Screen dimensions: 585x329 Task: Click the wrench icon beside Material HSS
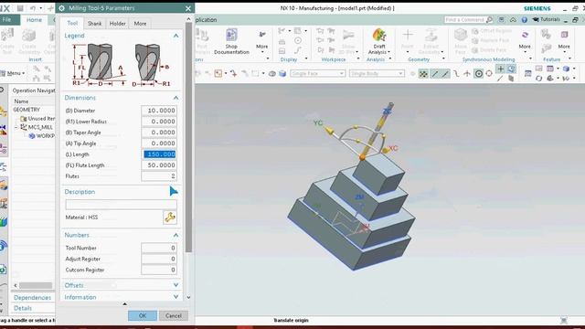pos(170,218)
